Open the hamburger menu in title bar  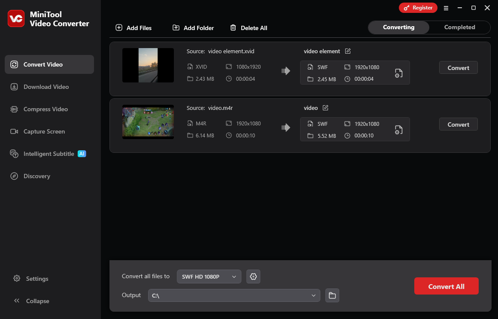(x=446, y=8)
